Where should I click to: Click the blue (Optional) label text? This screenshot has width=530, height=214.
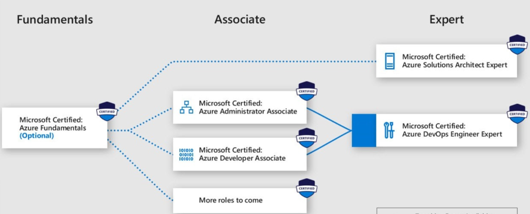[x=36, y=136]
